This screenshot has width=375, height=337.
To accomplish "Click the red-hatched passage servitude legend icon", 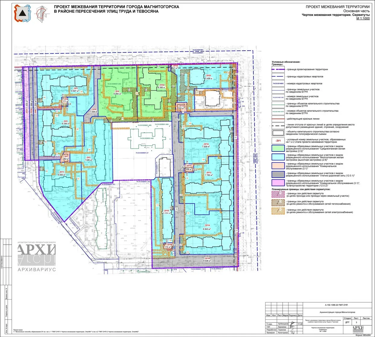I will pos(278,195).
